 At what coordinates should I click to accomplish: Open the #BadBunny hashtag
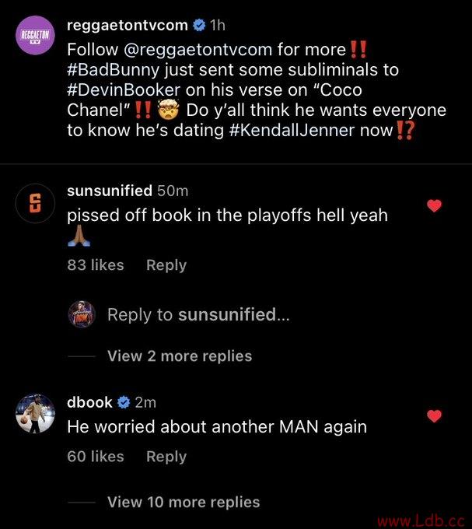113,70
